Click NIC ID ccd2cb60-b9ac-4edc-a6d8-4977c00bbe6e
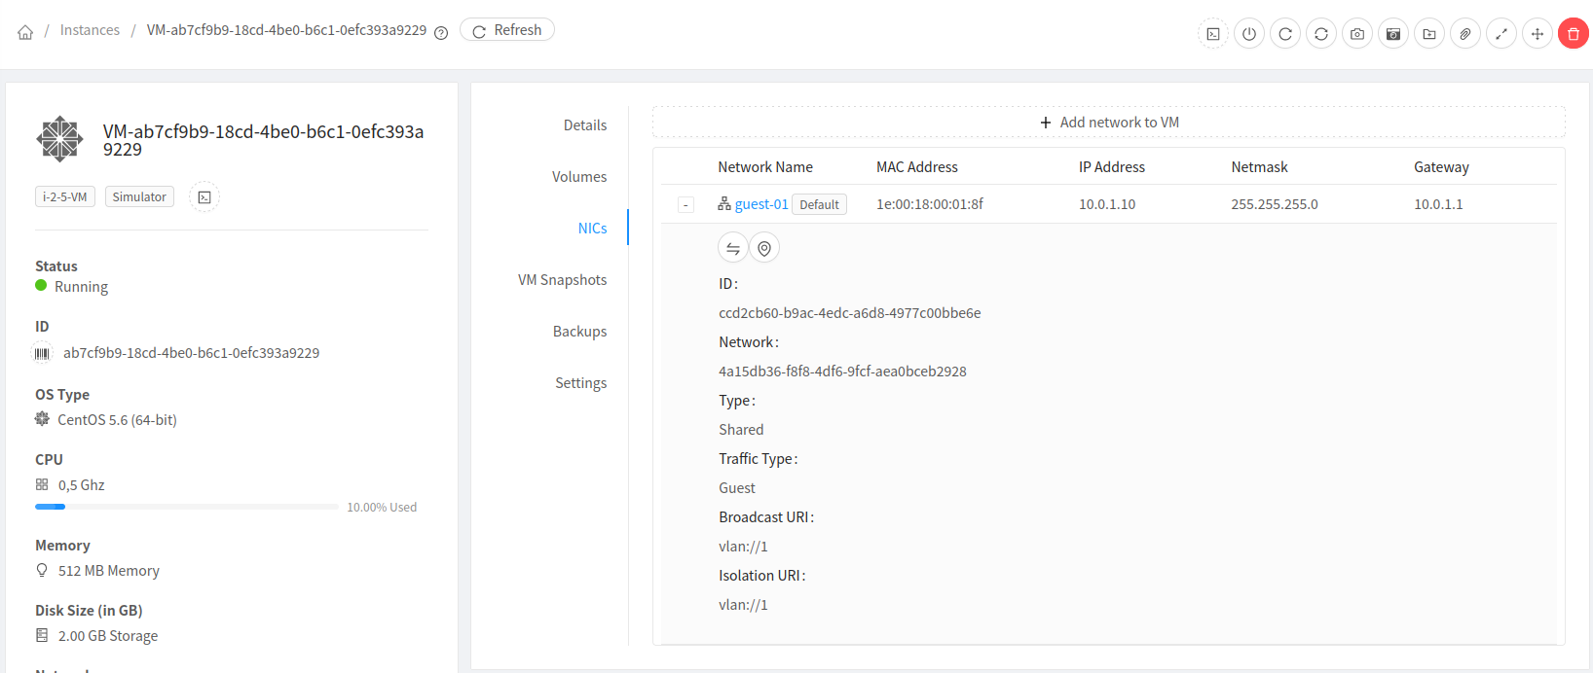 tap(850, 313)
